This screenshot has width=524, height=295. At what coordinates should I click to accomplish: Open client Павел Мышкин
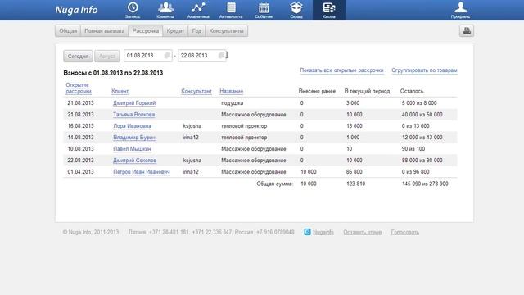coord(132,149)
